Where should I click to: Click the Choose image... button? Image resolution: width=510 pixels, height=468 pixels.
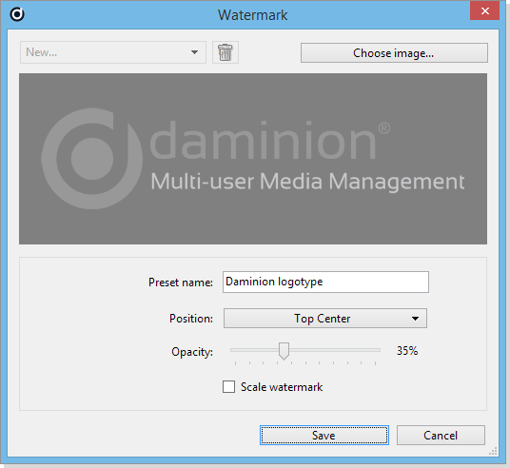click(394, 52)
